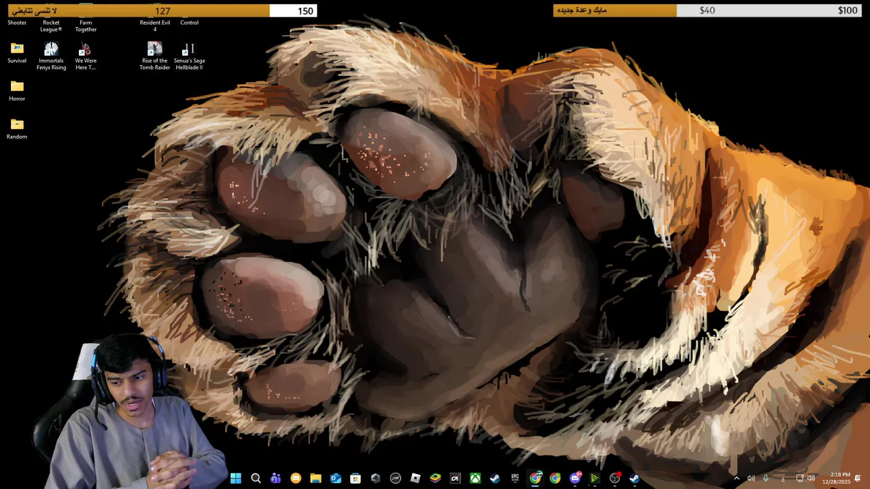Open Discord with the notification badge
870x489 pixels.
pos(575,478)
